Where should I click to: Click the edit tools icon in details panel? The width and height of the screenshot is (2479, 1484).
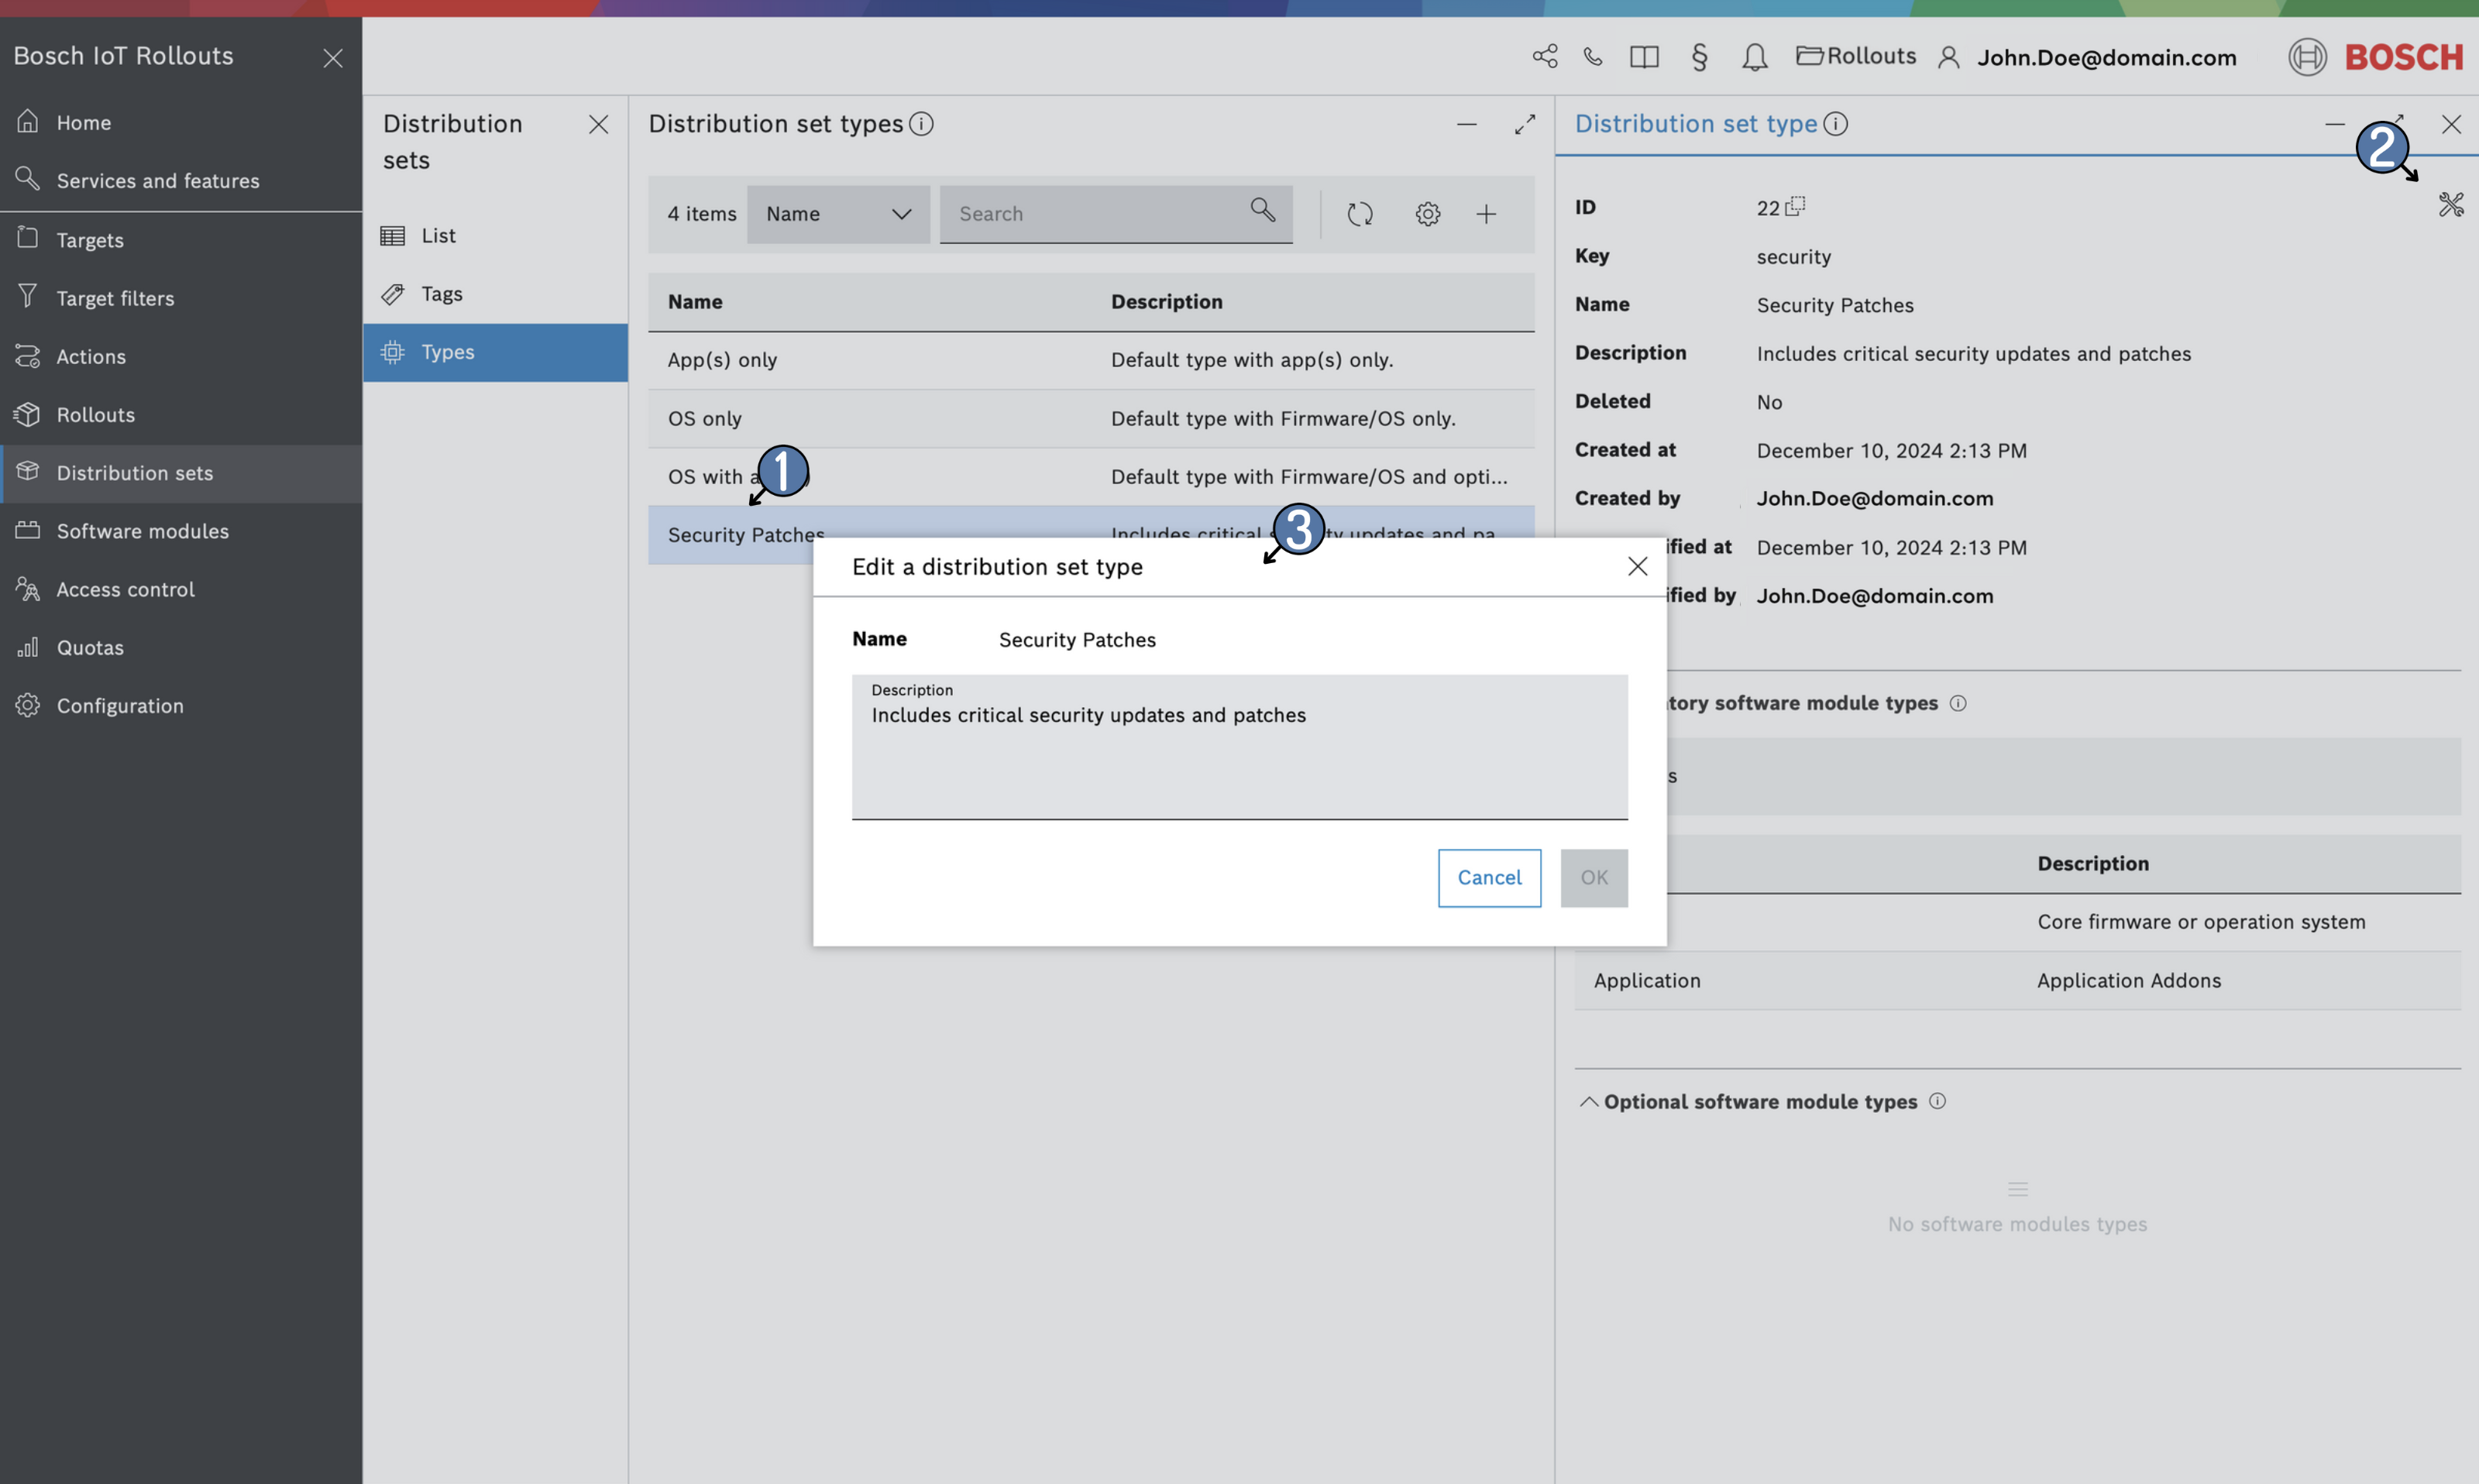(x=2451, y=204)
